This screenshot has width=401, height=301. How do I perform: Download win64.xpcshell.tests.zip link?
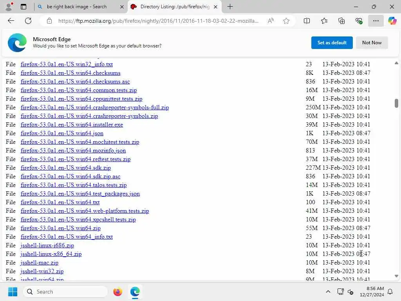(78, 219)
